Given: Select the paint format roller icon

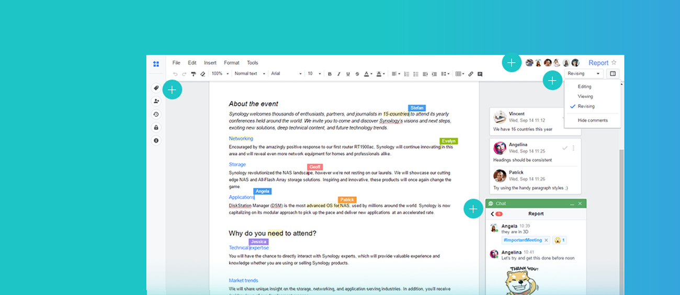Looking at the screenshot, I should (194, 74).
